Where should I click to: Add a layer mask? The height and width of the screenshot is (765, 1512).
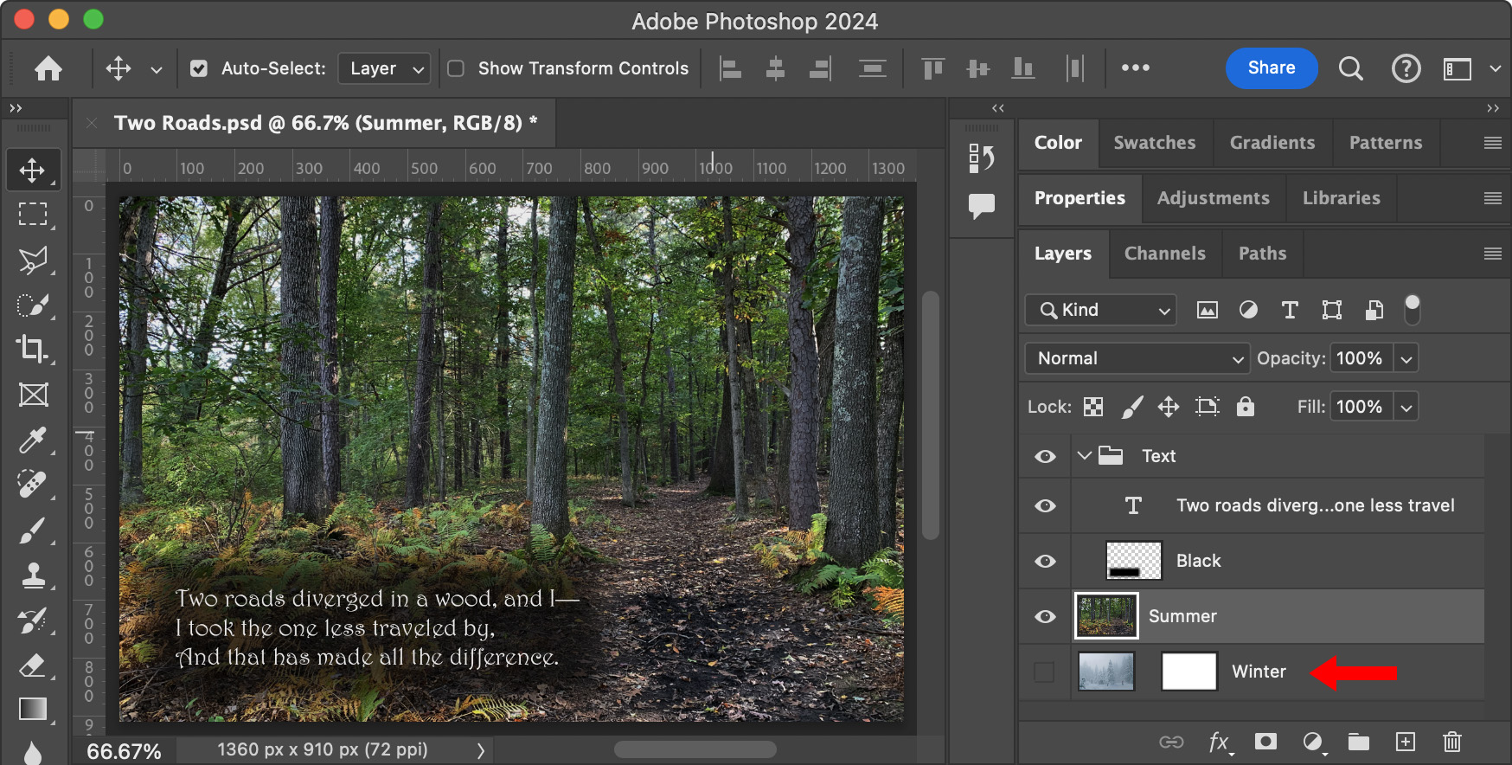1265,742
